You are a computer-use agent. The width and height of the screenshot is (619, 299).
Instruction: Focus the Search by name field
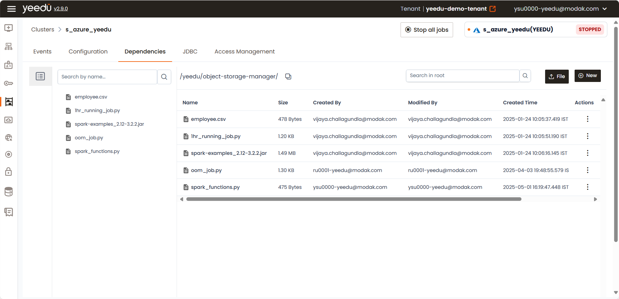pos(107,77)
